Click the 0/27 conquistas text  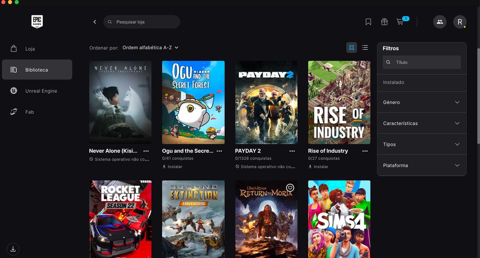(324, 158)
